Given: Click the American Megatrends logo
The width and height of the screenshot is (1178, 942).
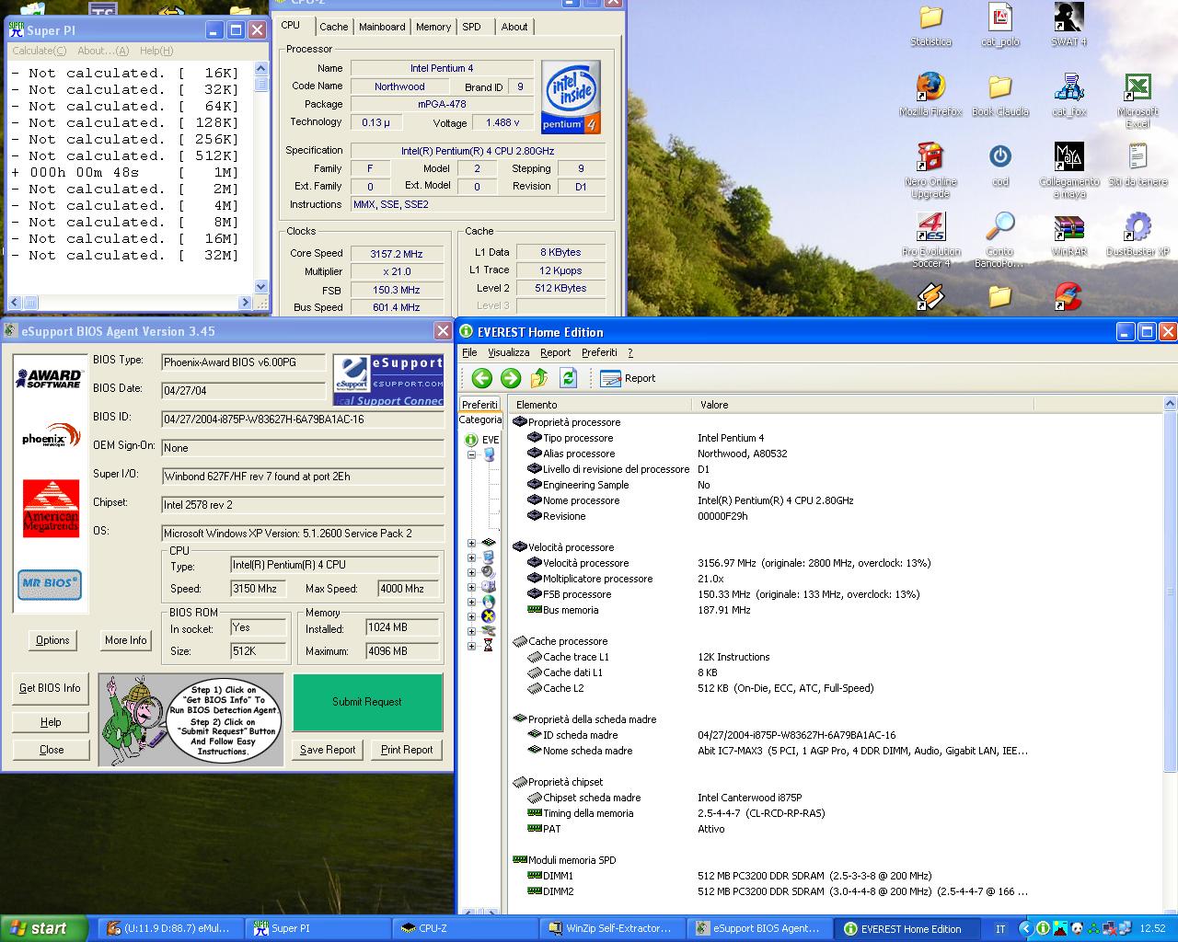Looking at the screenshot, I should pyautogui.click(x=51, y=507).
